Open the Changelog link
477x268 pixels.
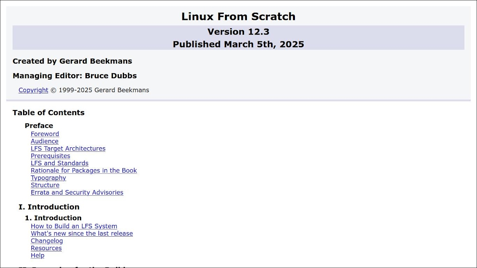(47, 241)
